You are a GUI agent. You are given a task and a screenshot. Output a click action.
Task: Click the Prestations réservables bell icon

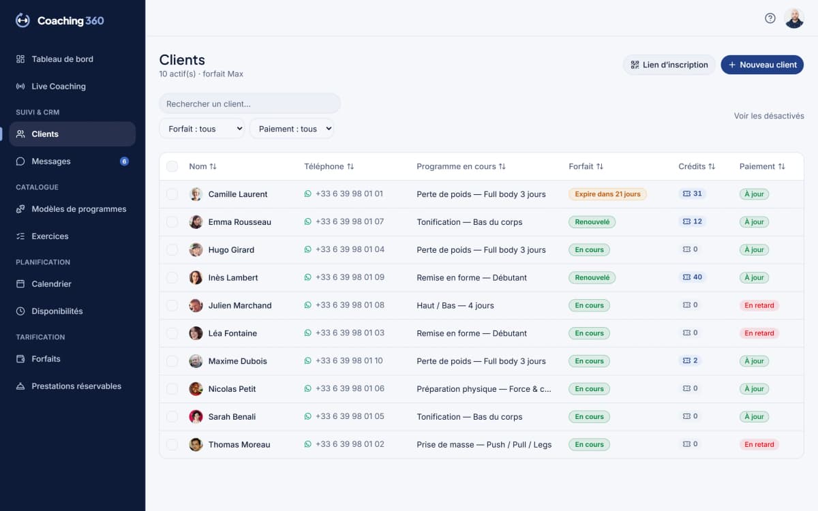tap(20, 386)
